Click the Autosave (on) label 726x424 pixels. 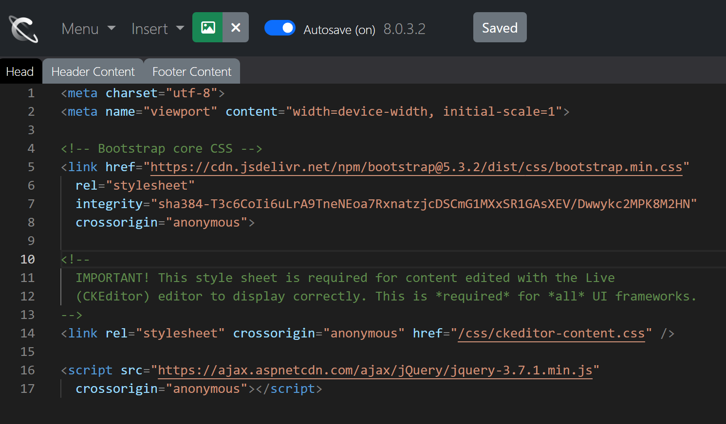[x=339, y=30]
